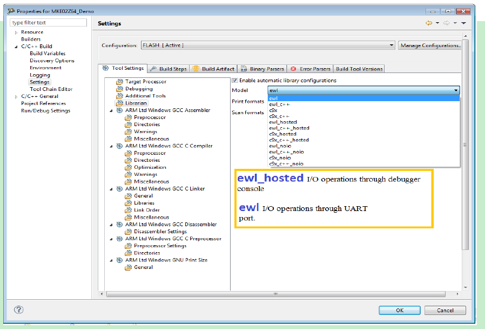This screenshot has height=329, width=485.
Task: Click the help question mark icon
Action: (x=18, y=310)
